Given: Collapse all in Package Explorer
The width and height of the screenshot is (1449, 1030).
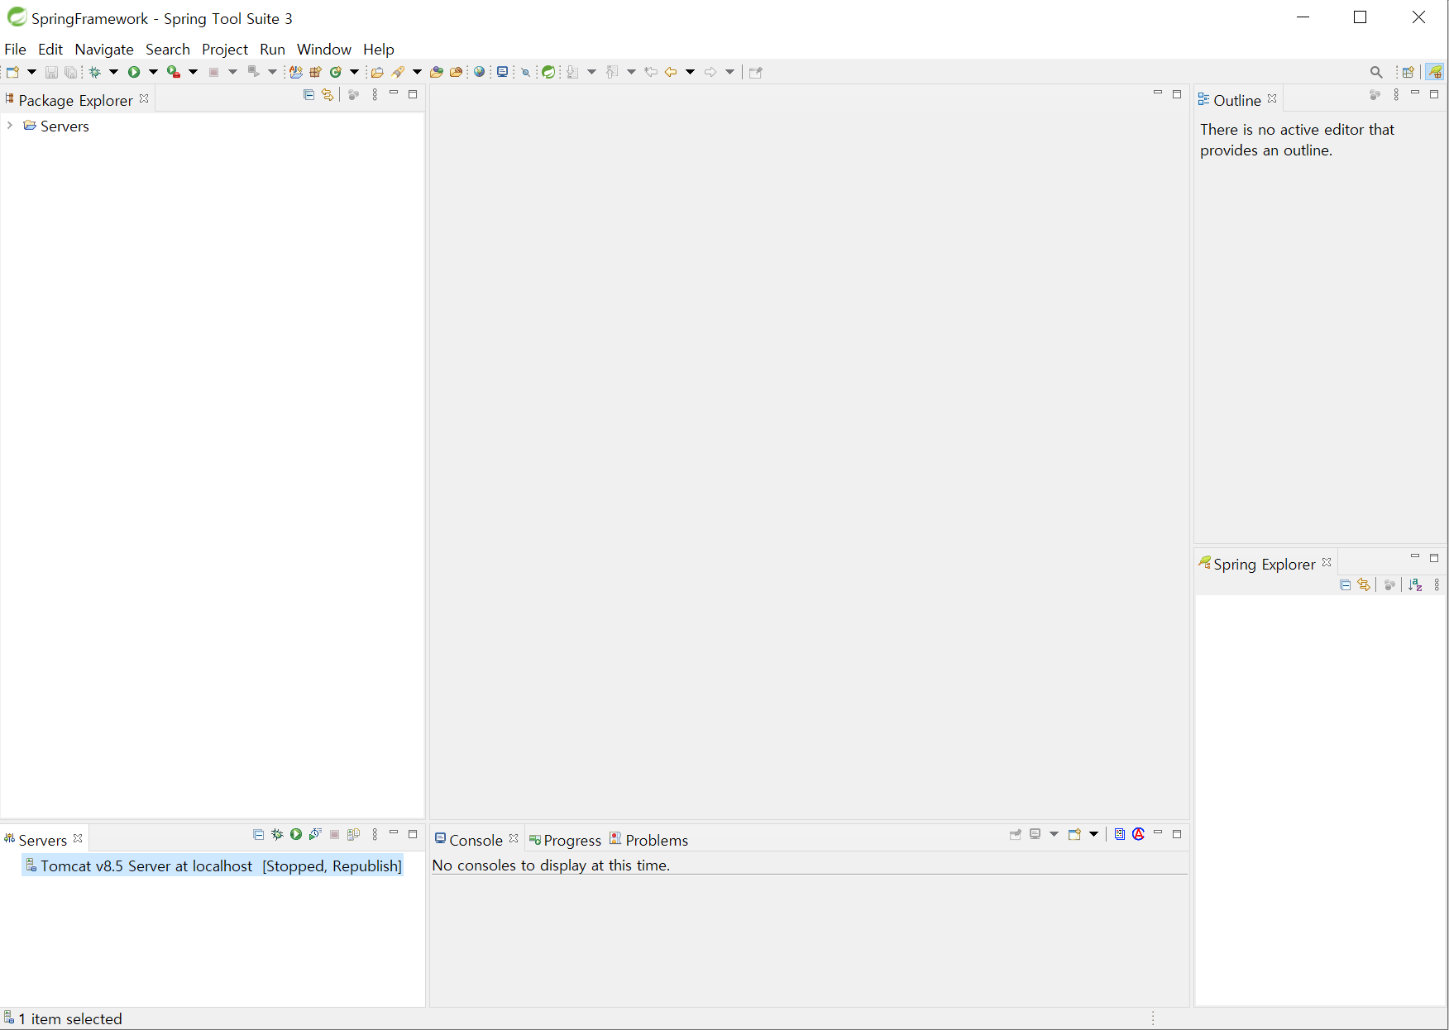Looking at the screenshot, I should tap(308, 95).
